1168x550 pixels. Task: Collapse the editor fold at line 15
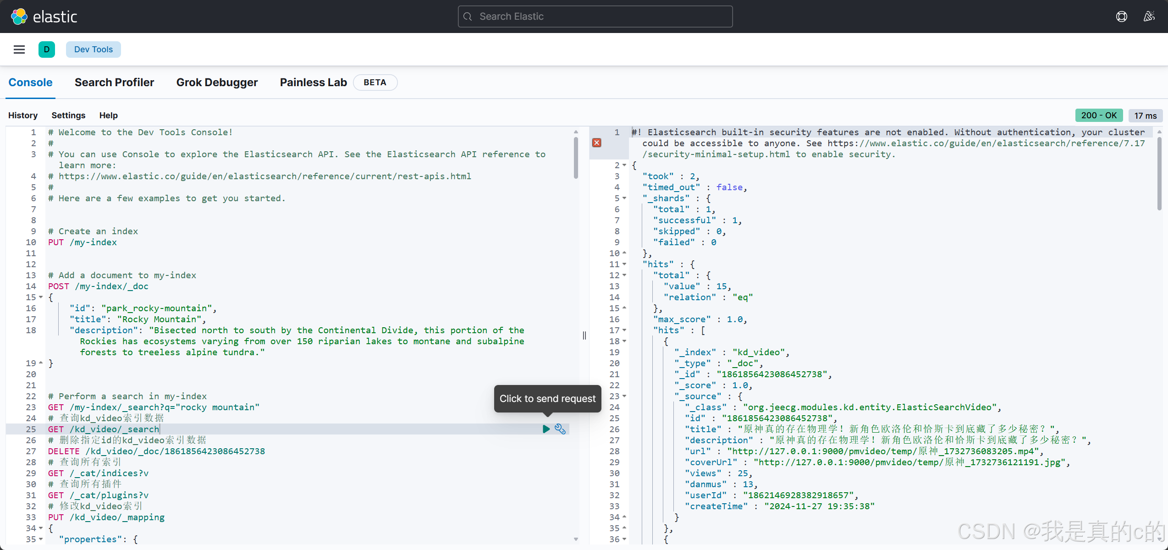[x=41, y=297]
